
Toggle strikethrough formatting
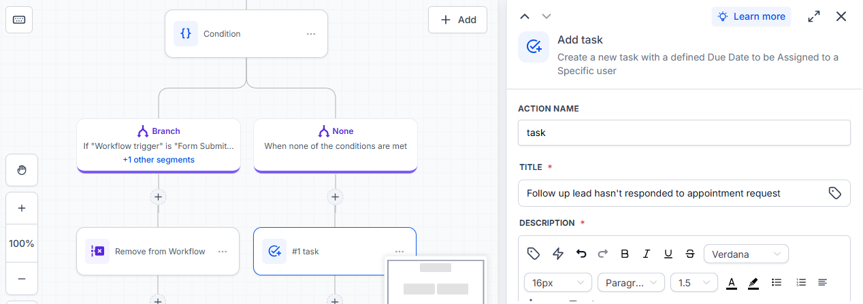tap(690, 254)
